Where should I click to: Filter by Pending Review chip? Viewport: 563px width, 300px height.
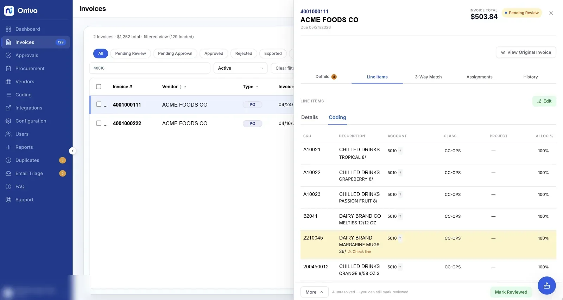(x=131, y=53)
